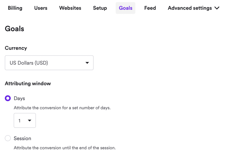
Task: Open the US Dollars currency dropdown
Action: (x=49, y=63)
